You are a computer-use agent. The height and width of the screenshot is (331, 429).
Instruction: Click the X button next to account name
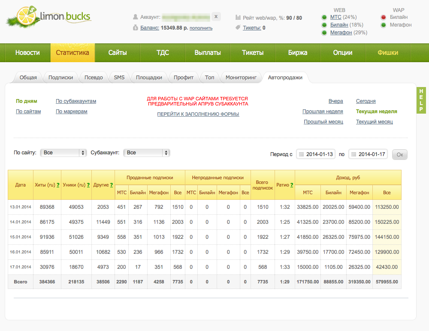click(x=216, y=17)
